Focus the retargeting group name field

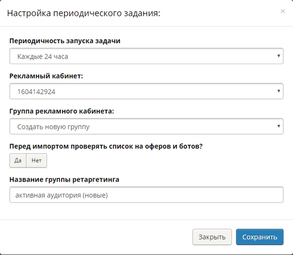pos(146,195)
